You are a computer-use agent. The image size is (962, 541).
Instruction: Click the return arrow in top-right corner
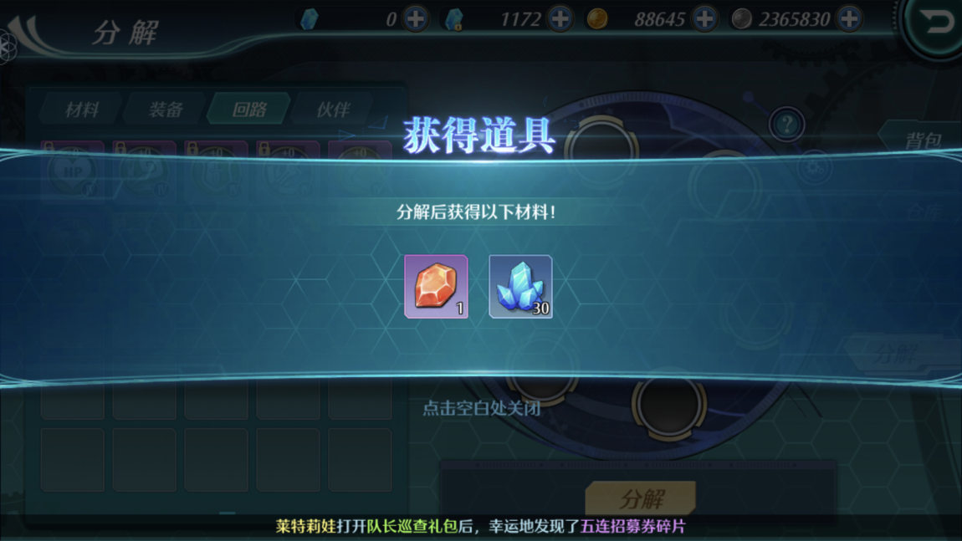pos(936,23)
